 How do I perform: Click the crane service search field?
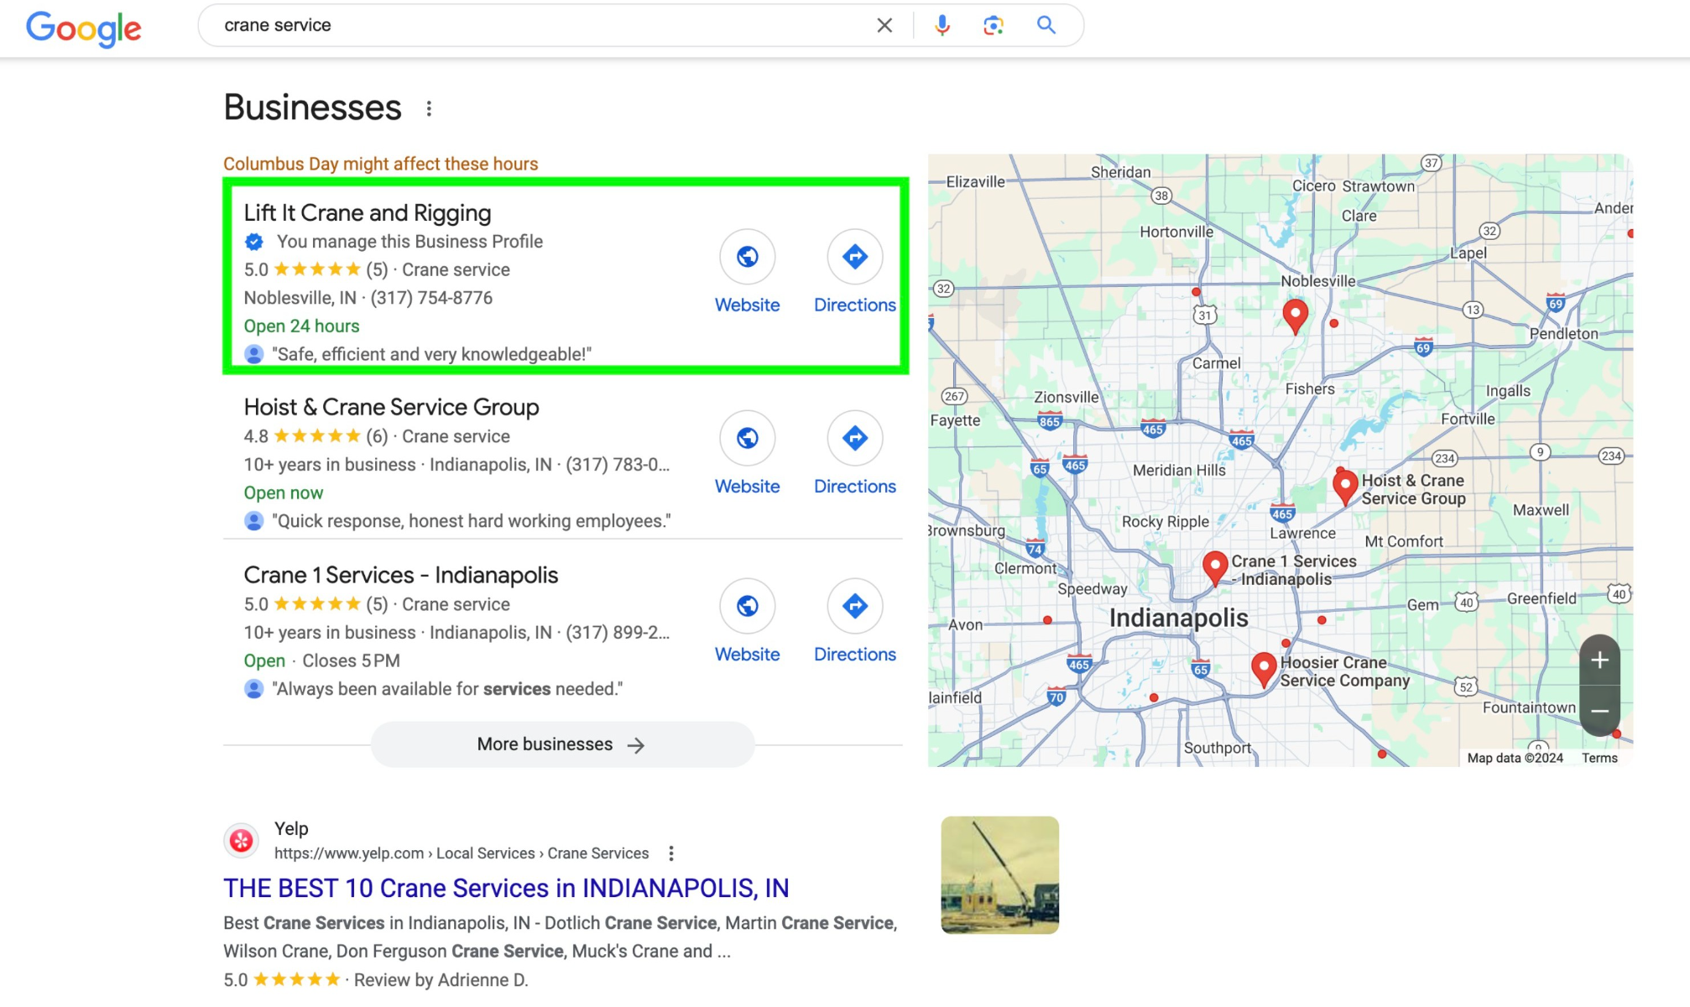[x=537, y=25]
